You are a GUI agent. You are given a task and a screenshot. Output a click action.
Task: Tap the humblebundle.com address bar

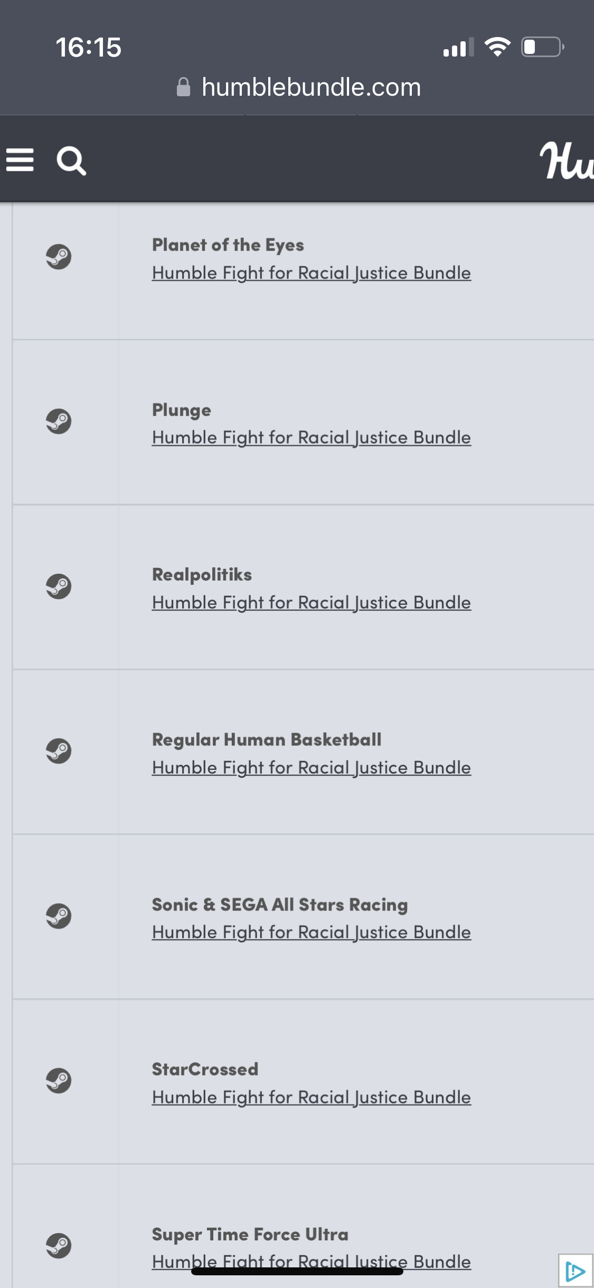point(311,87)
